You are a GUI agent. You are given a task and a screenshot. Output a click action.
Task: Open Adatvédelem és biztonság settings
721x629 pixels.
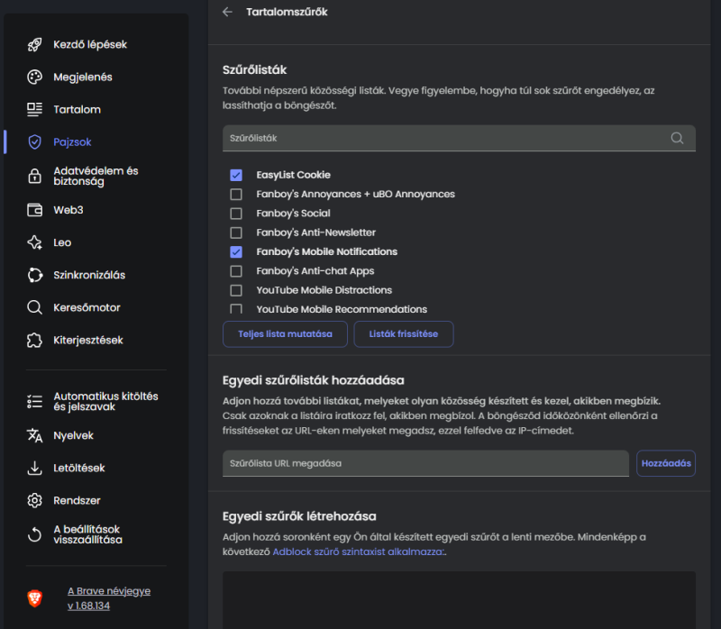click(x=96, y=176)
